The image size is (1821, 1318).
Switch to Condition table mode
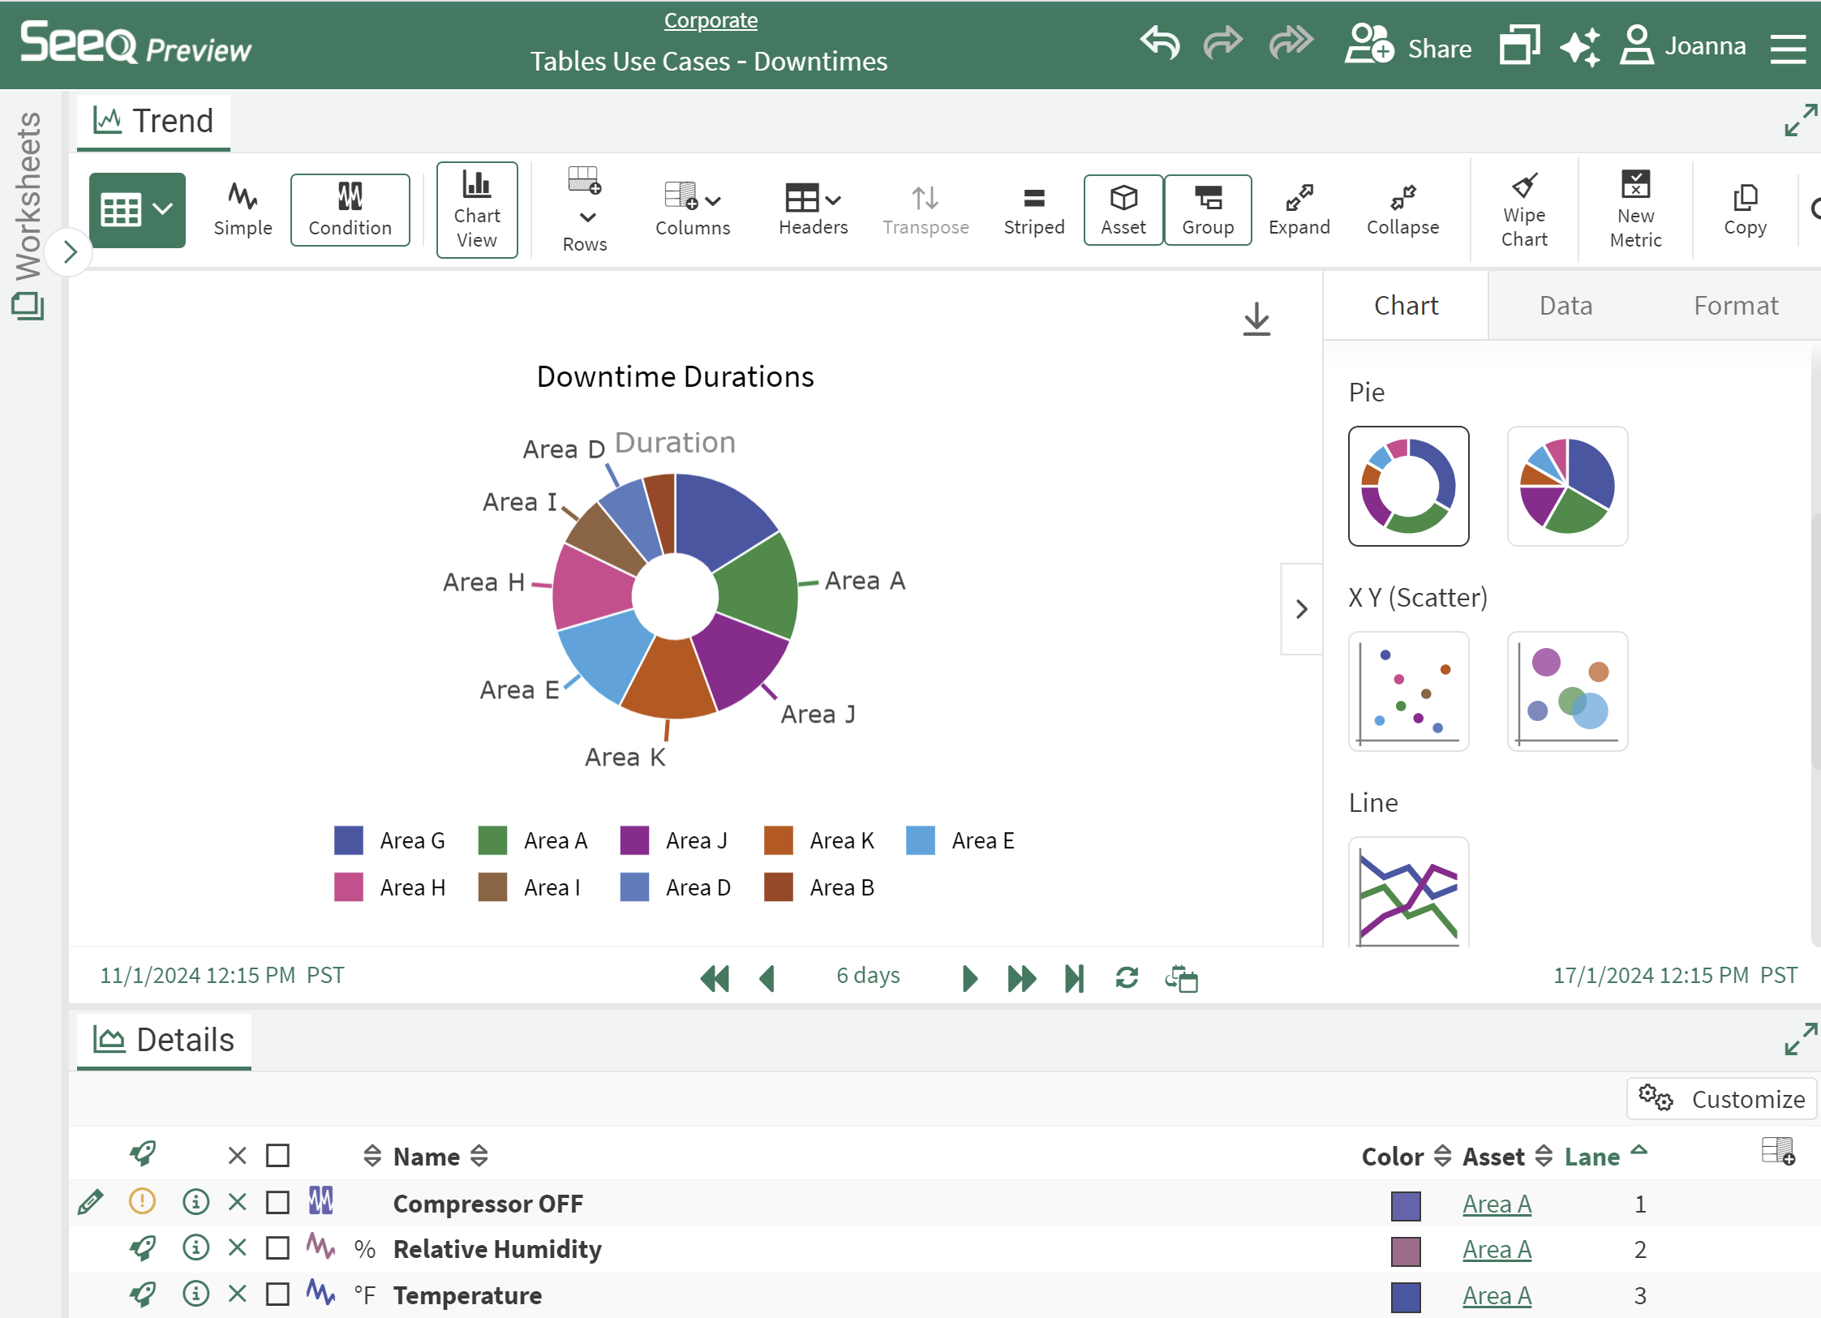tap(350, 210)
